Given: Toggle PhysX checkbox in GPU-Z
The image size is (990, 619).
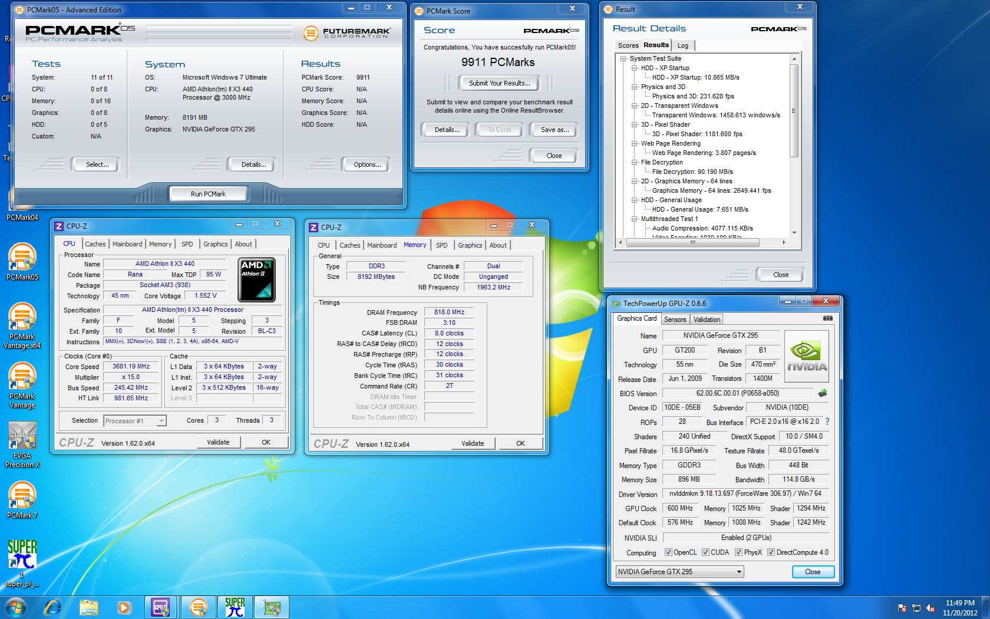Looking at the screenshot, I should (x=738, y=552).
